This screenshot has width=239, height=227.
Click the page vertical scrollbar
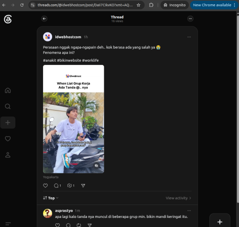point(238,109)
